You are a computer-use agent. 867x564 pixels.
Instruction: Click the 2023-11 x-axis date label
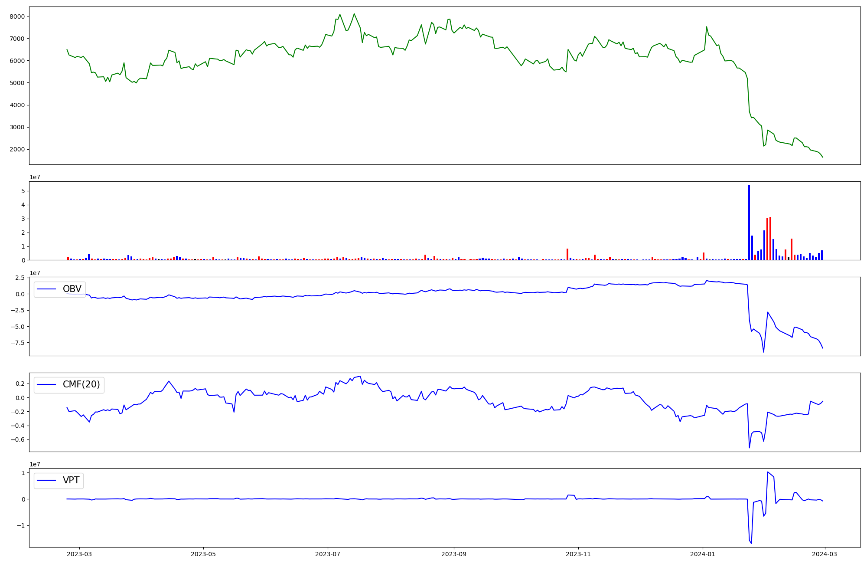[x=578, y=554]
